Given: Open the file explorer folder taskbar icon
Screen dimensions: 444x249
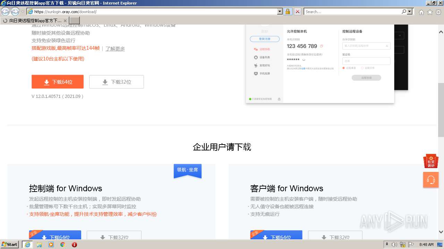Looking at the screenshot, I should point(39,245).
